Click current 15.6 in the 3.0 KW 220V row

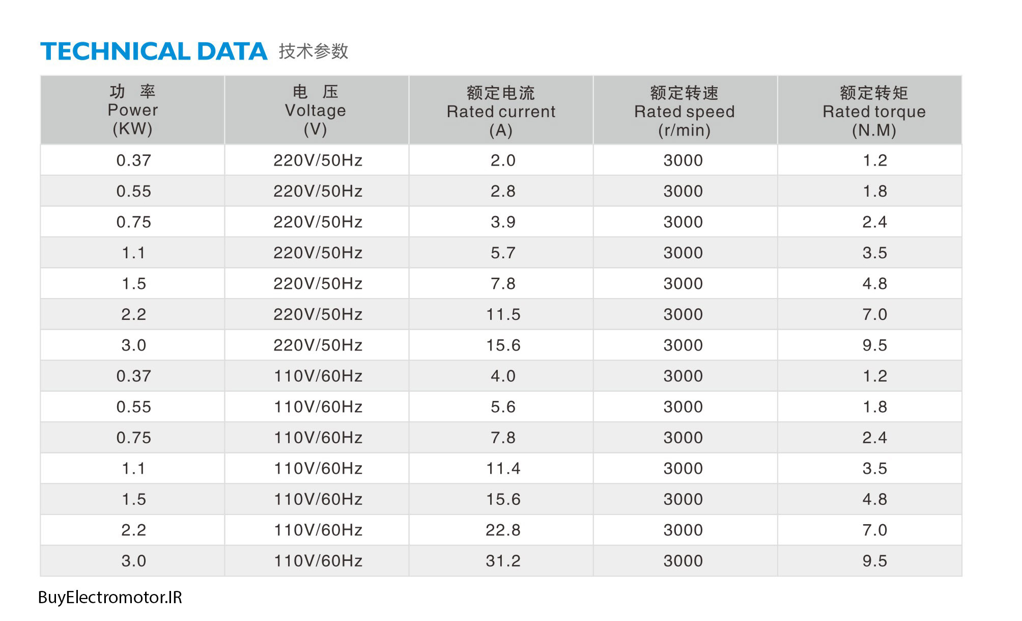coord(503,345)
